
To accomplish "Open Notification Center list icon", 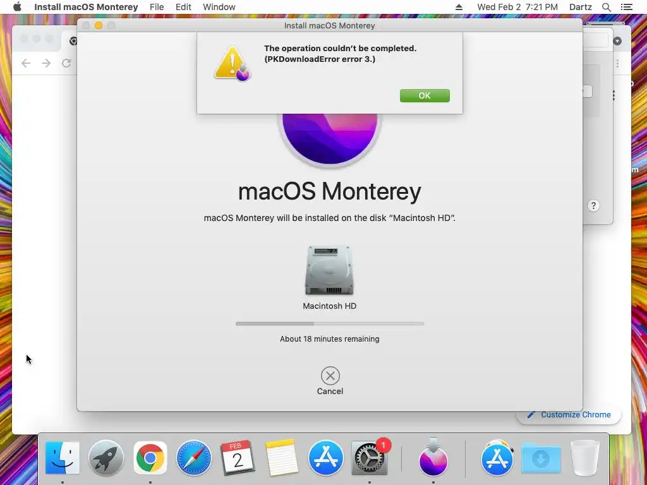I will [626, 7].
